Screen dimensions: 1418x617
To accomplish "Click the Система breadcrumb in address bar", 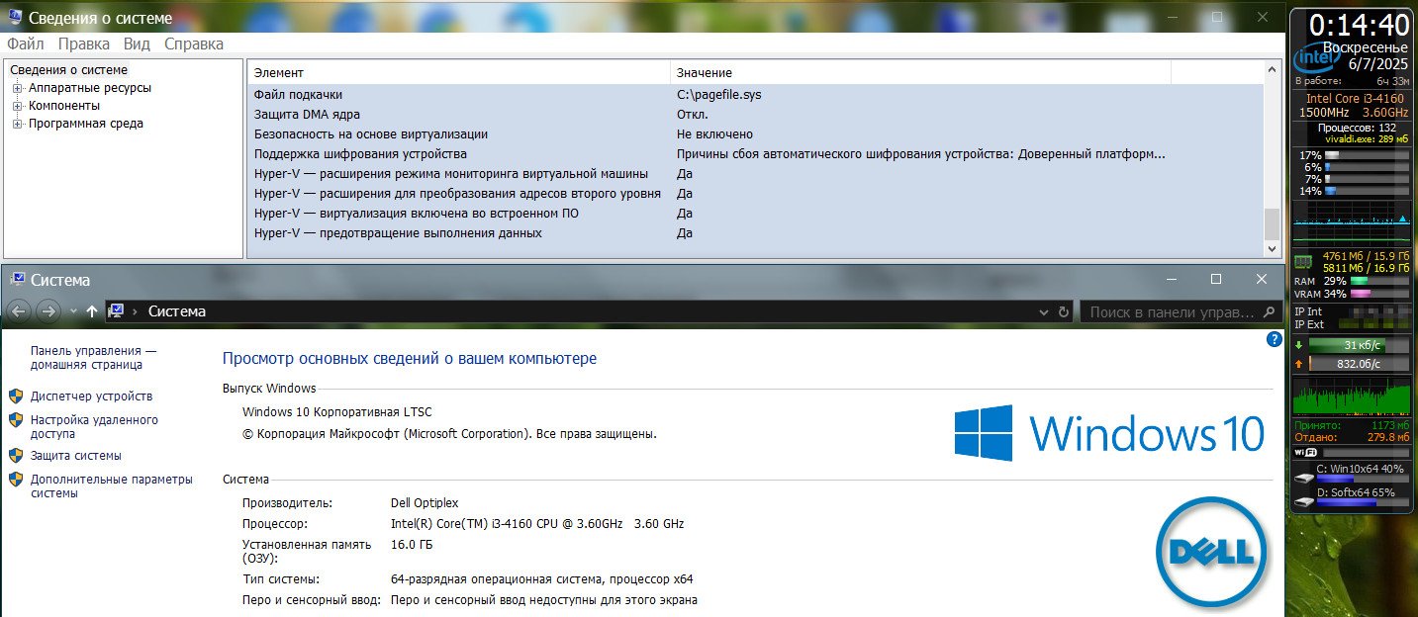I will (x=177, y=311).
